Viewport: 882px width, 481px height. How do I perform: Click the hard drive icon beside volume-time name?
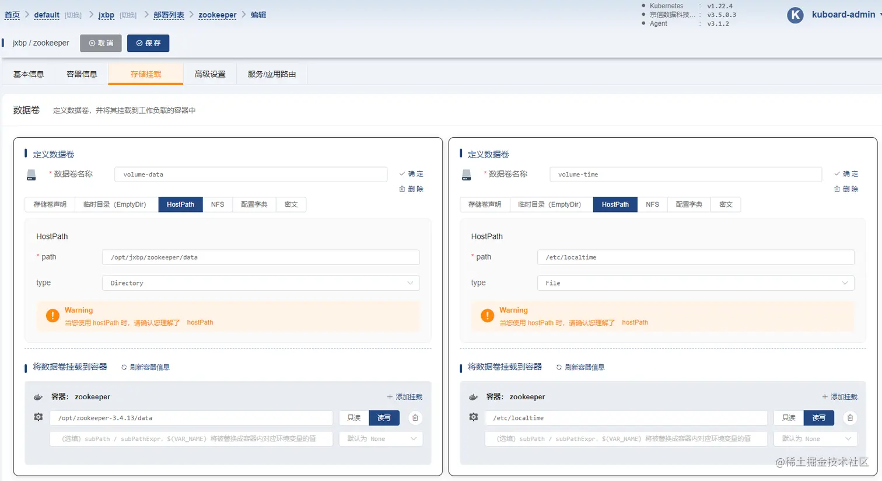466,175
